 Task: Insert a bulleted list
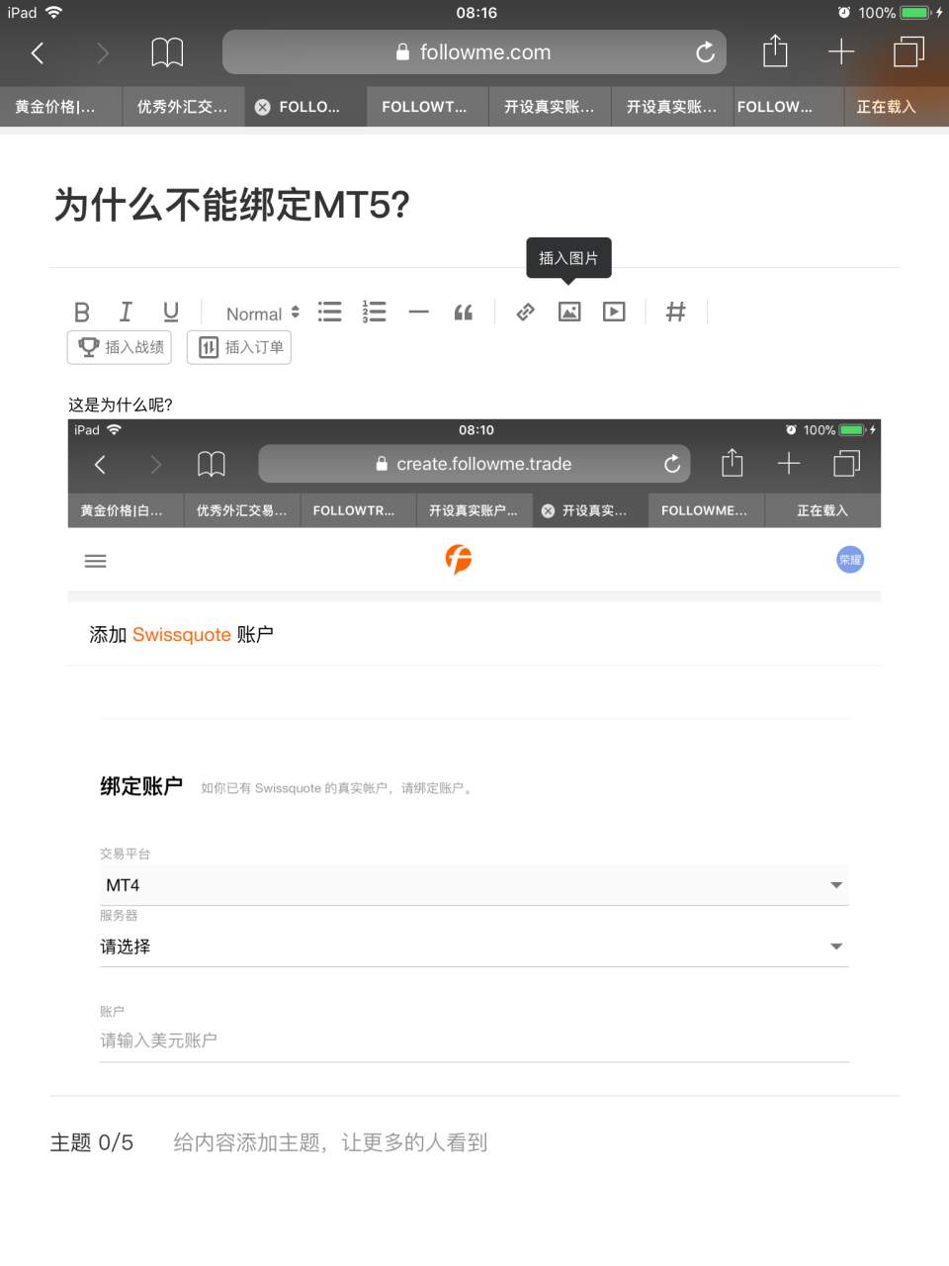tap(330, 313)
